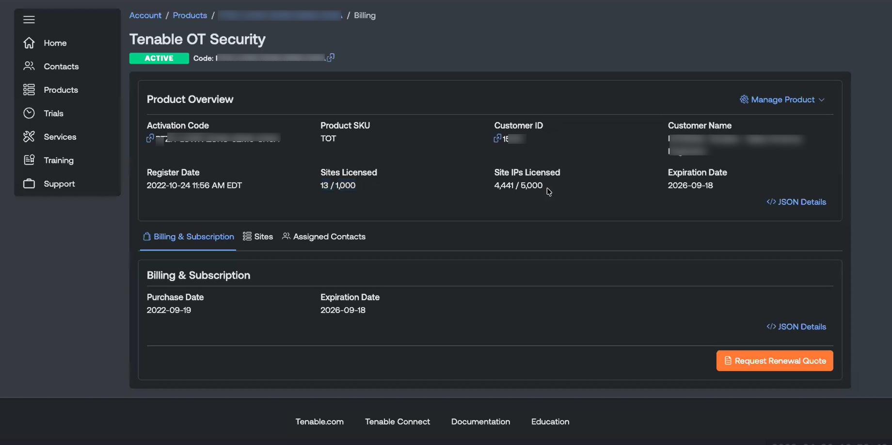Click the document icon on Request Renewal Quote

pos(728,361)
